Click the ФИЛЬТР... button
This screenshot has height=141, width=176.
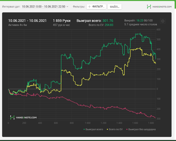96,7
